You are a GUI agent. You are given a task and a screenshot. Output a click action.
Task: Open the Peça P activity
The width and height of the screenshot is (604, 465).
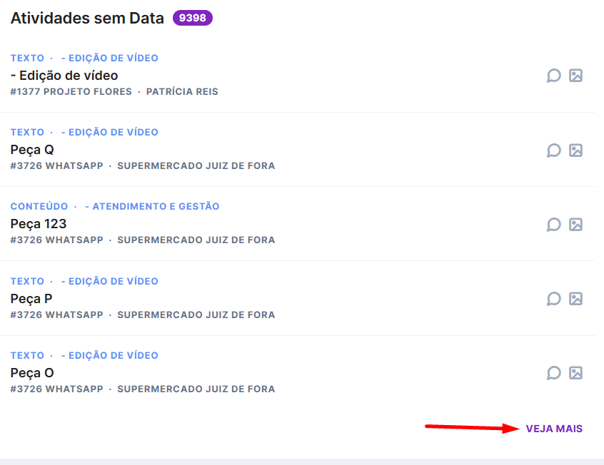point(31,299)
